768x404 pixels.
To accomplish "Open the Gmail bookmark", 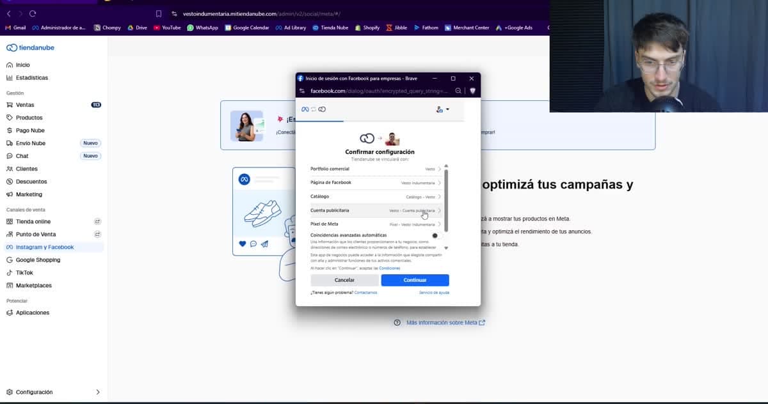I will [x=15, y=27].
